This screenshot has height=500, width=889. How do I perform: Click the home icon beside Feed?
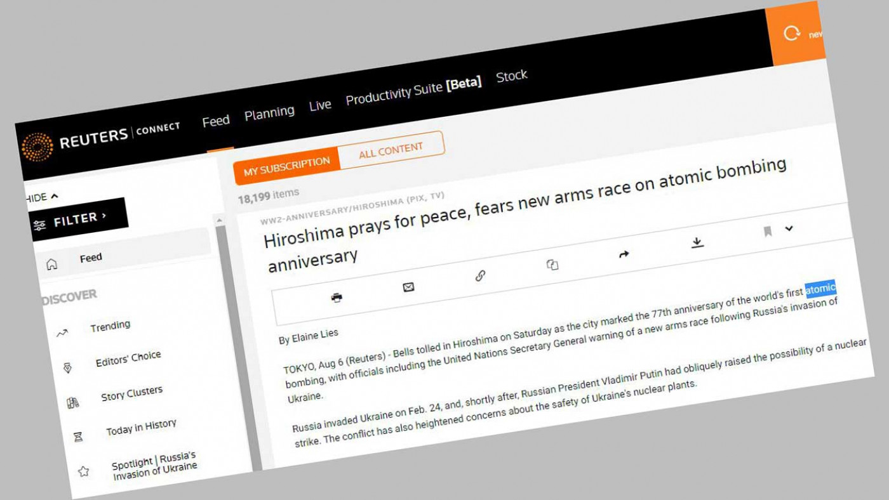coord(52,265)
